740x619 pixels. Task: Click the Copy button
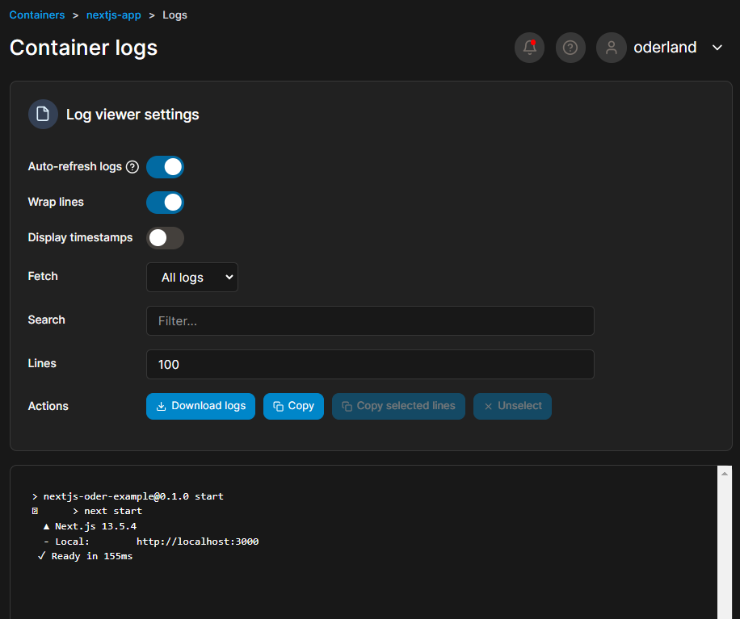(293, 406)
